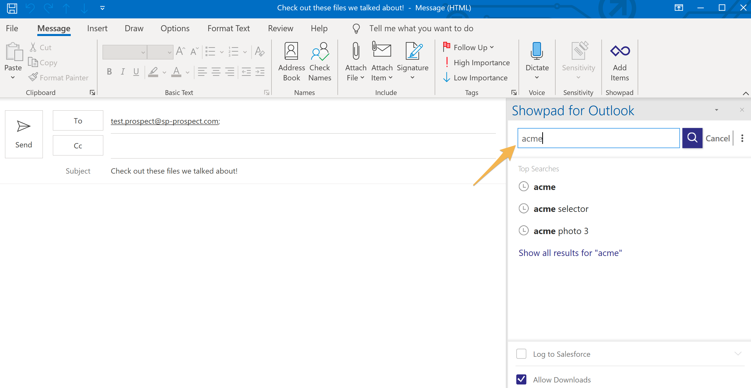The image size is (751, 388).
Task: Click the Cc button
Action: pyautogui.click(x=78, y=145)
